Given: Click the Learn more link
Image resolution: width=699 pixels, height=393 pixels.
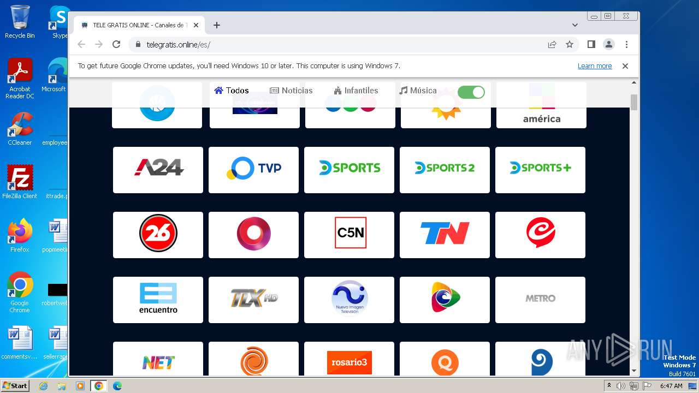Looking at the screenshot, I should (x=595, y=66).
